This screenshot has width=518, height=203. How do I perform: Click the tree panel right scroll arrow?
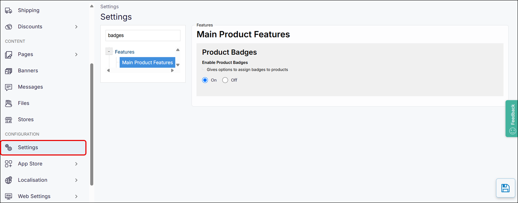coord(172,70)
